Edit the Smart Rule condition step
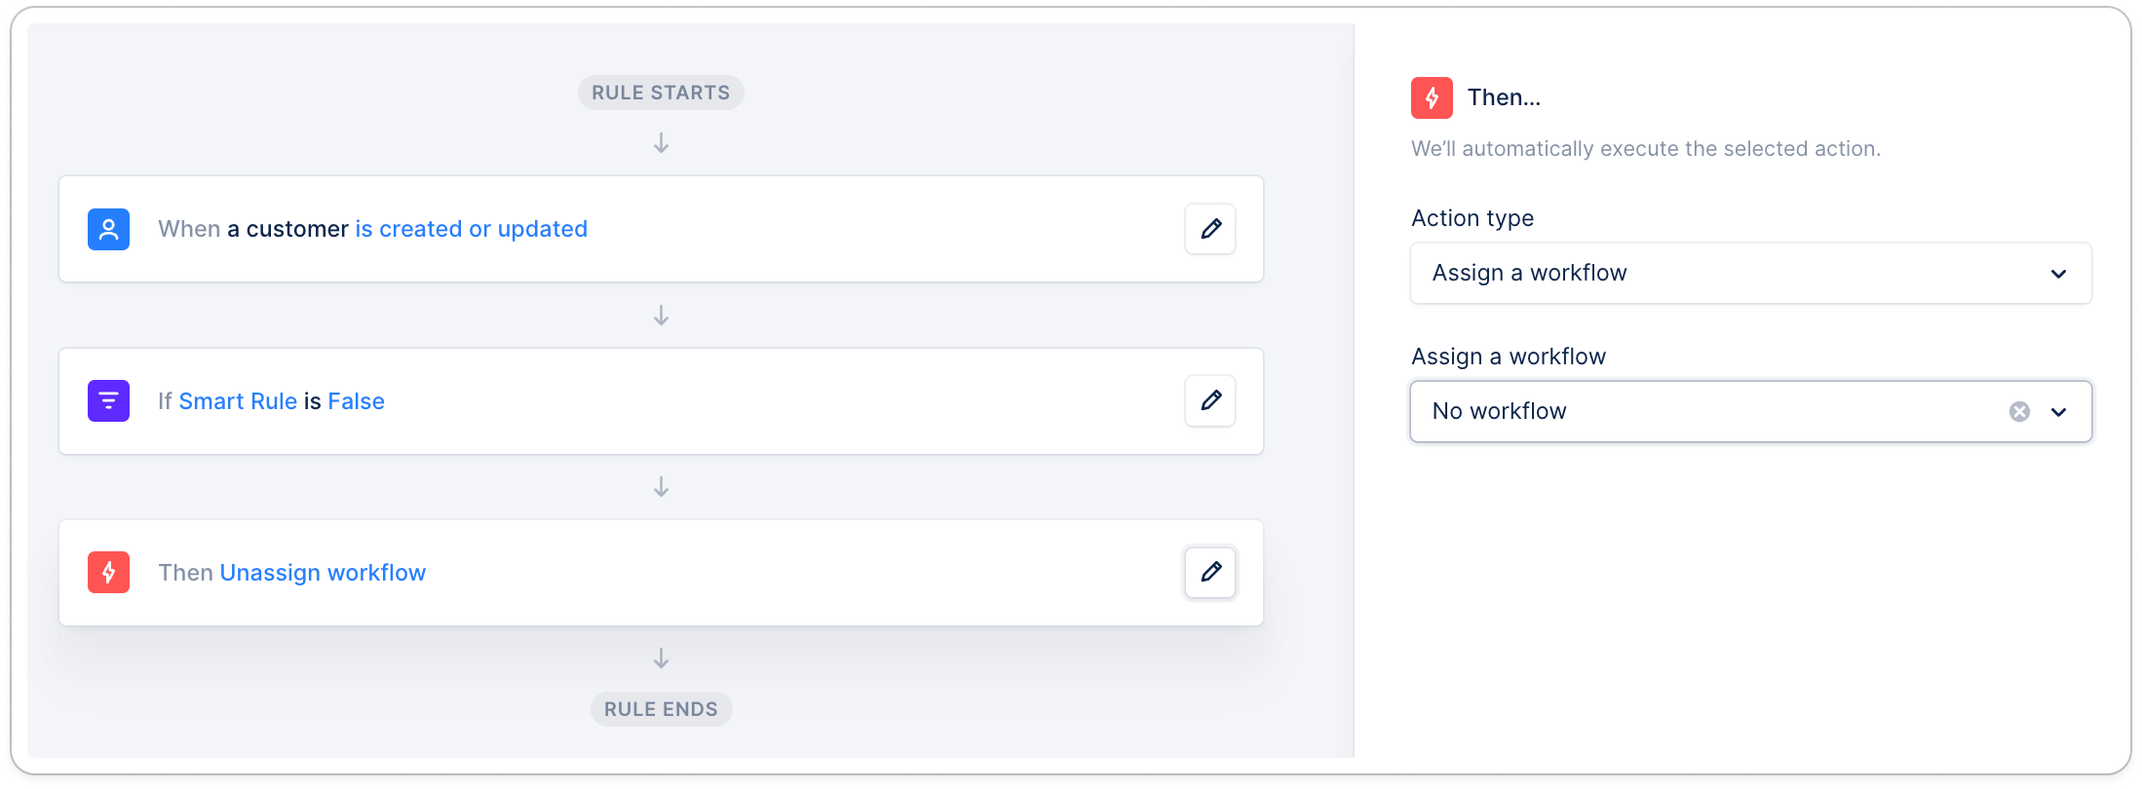The height and width of the screenshot is (789, 2142). [1210, 400]
